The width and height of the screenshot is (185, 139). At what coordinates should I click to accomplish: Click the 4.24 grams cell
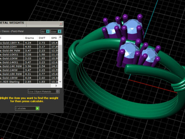30,43
